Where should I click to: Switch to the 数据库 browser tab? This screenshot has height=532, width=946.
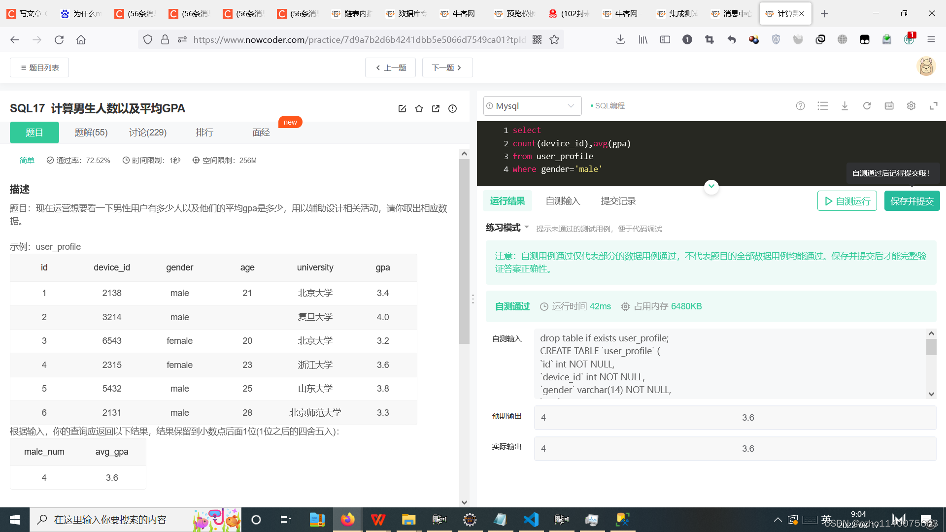coord(406,13)
